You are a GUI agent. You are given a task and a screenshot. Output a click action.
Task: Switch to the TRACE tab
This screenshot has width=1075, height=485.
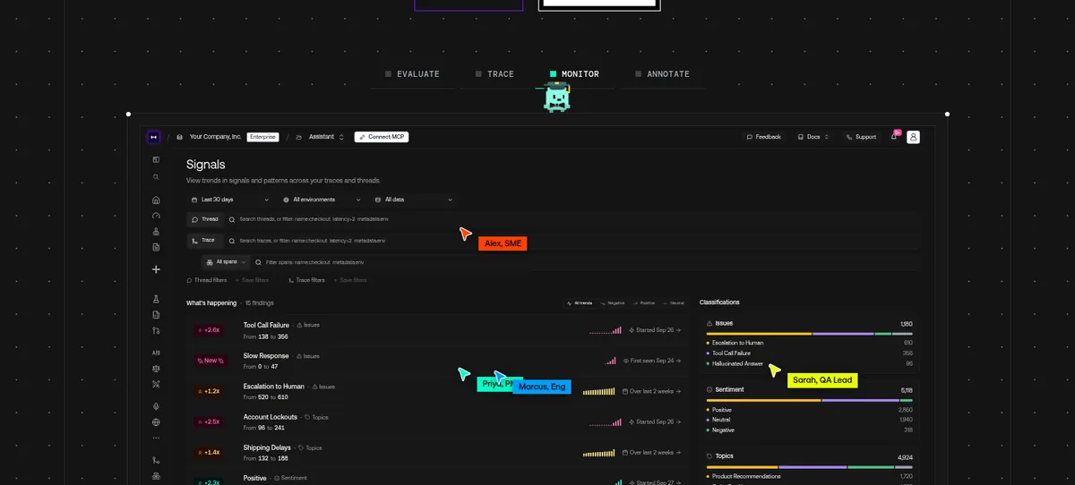pos(494,74)
